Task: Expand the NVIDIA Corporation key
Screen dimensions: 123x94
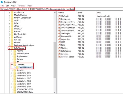Action: click(9, 18)
